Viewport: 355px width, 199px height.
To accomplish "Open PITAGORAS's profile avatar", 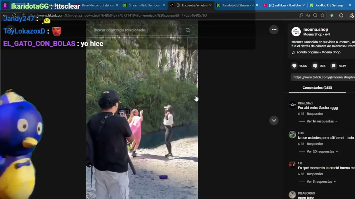I will [x=292, y=195].
